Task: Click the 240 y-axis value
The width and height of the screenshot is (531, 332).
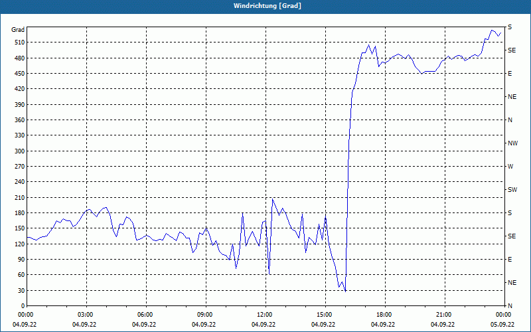Action: (20, 182)
